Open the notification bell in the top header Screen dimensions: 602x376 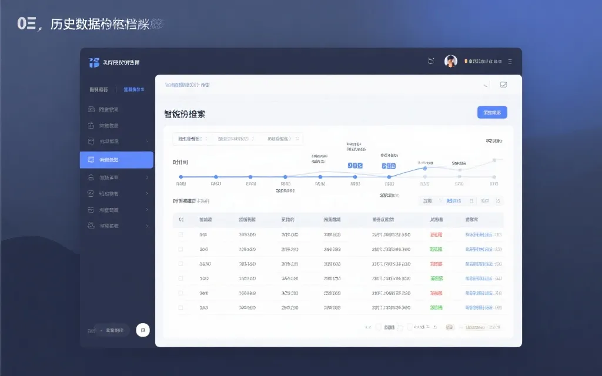(x=432, y=61)
